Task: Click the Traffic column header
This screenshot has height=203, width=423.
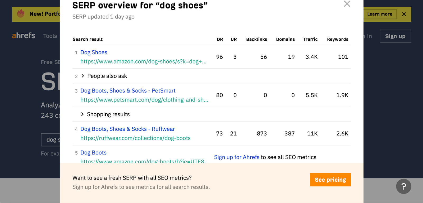Action: (x=310, y=39)
